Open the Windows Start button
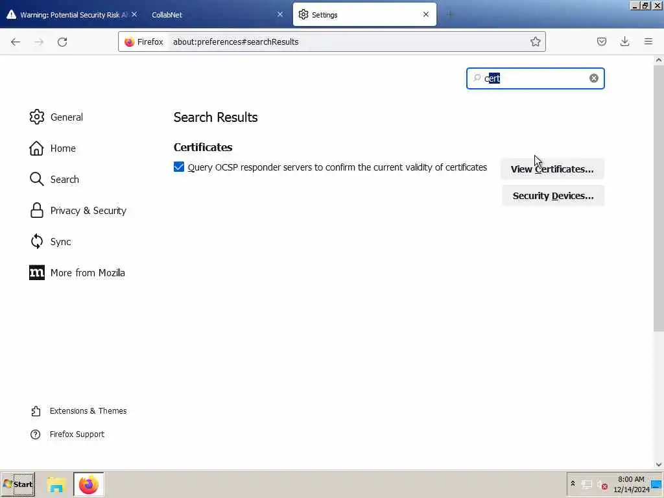The height and width of the screenshot is (498, 664). 18,484
